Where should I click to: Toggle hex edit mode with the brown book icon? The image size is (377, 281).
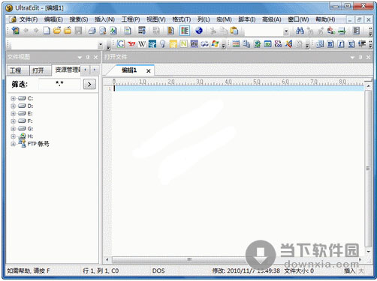tap(170, 31)
